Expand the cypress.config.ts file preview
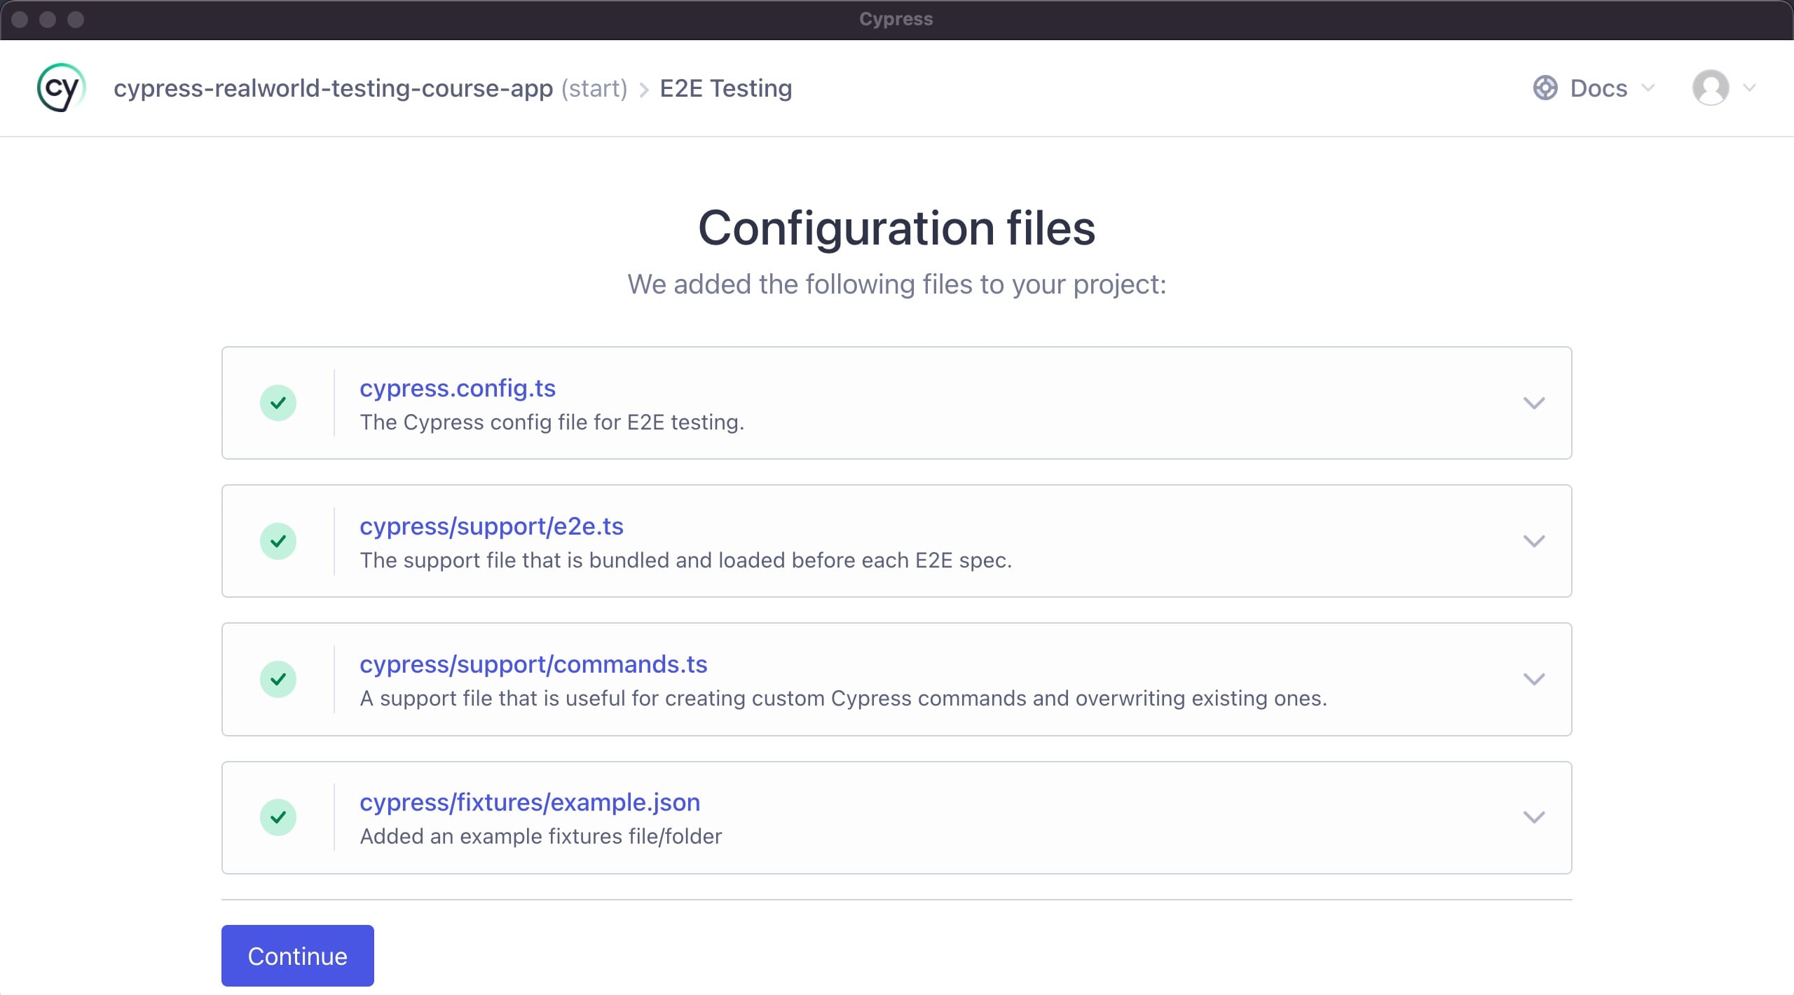Image resolution: width=1794 pixels, height=995 pixels. point(1535,402)
